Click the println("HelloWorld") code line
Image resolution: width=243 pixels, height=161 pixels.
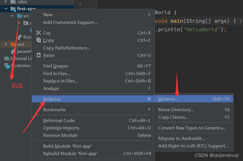coord(191,30)
